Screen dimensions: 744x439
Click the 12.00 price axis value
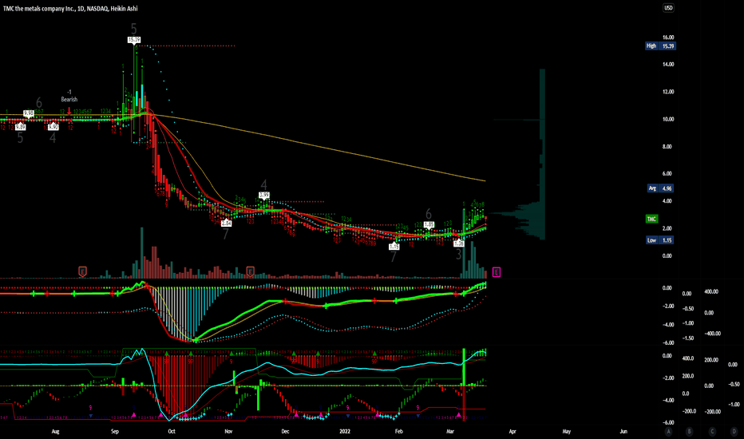[668, 92]
